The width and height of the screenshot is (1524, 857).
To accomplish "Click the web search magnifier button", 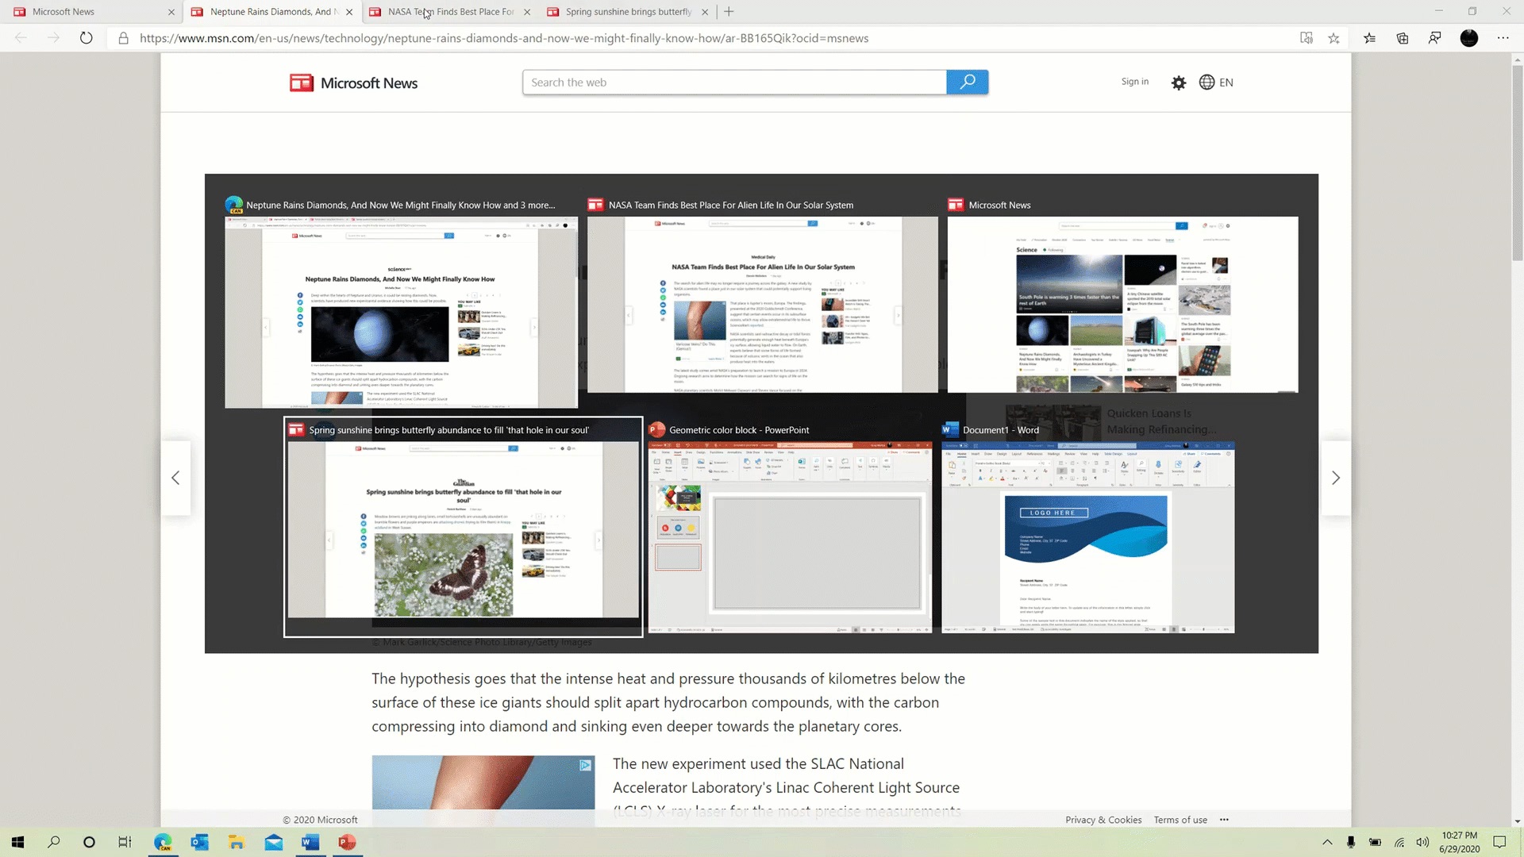I will coord(967,82).
